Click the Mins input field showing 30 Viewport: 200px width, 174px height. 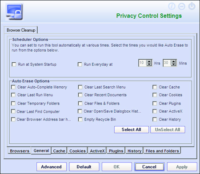(167, 63)
